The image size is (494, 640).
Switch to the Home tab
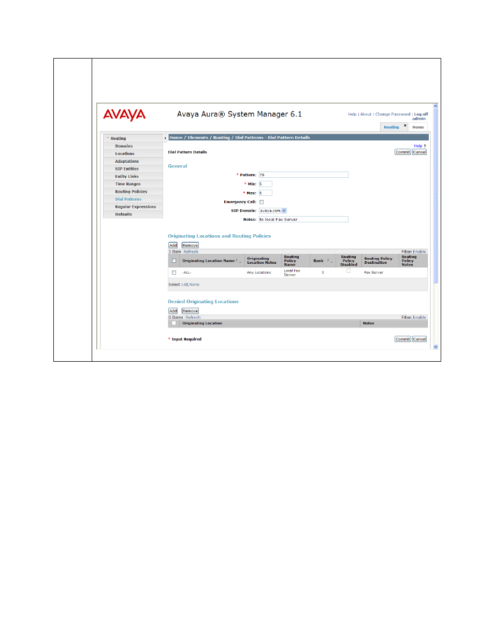[418, 127]
